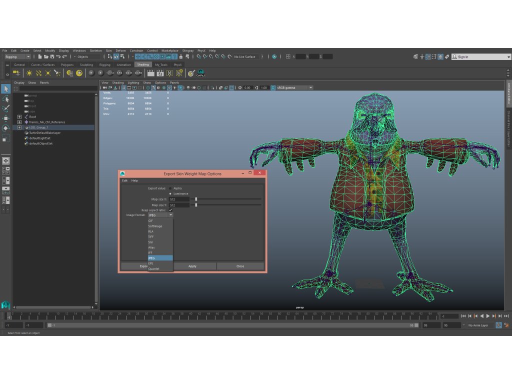Click the SFX shader shelf icon

tap(119, 73)
